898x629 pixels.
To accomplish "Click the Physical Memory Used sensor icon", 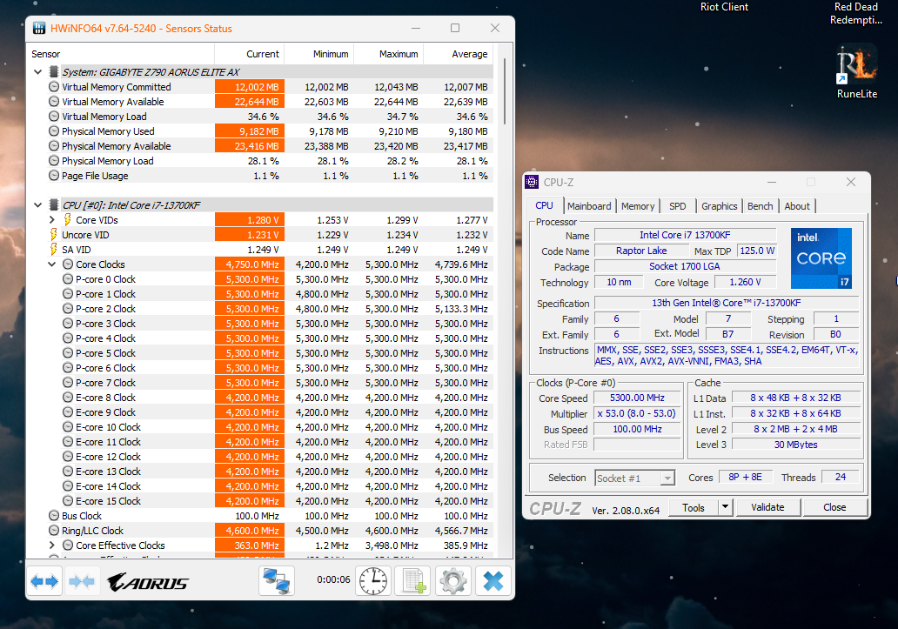I will [54, 131].
